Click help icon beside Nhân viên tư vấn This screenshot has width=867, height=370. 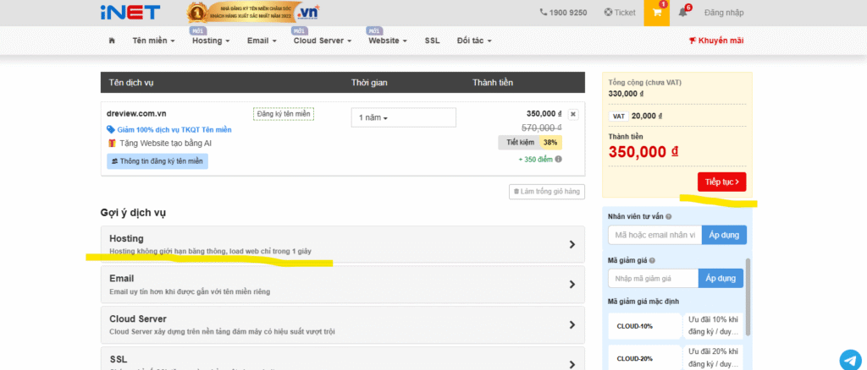coord(669,217)
